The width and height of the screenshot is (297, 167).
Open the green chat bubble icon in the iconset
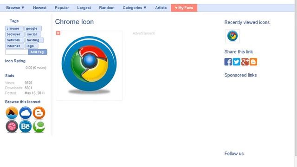(39, 126)
